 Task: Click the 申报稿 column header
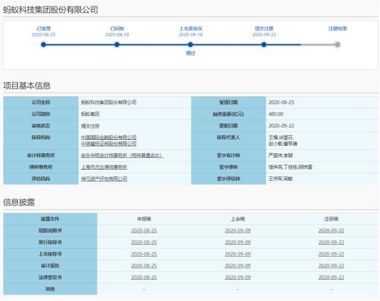144,219
